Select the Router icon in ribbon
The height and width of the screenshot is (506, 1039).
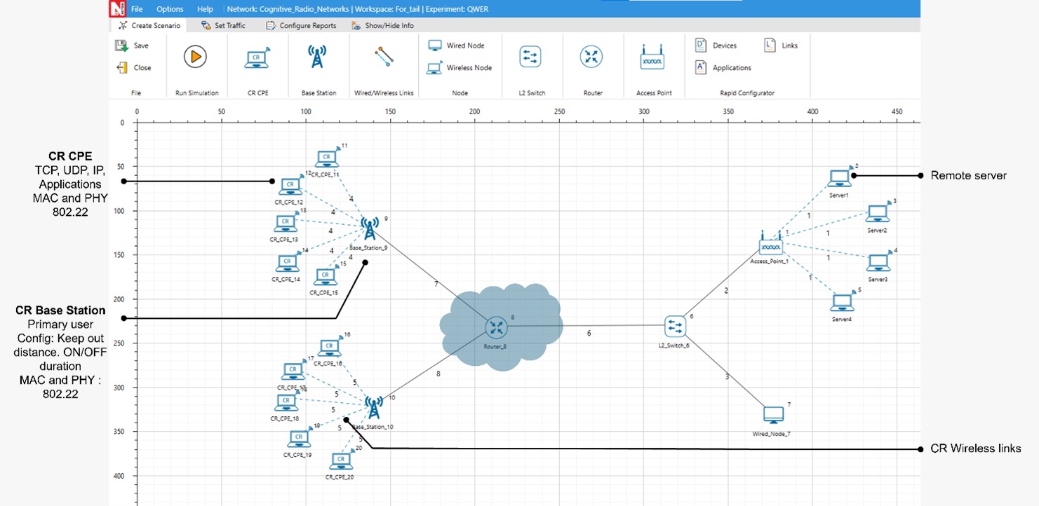(x=591, y=57)
